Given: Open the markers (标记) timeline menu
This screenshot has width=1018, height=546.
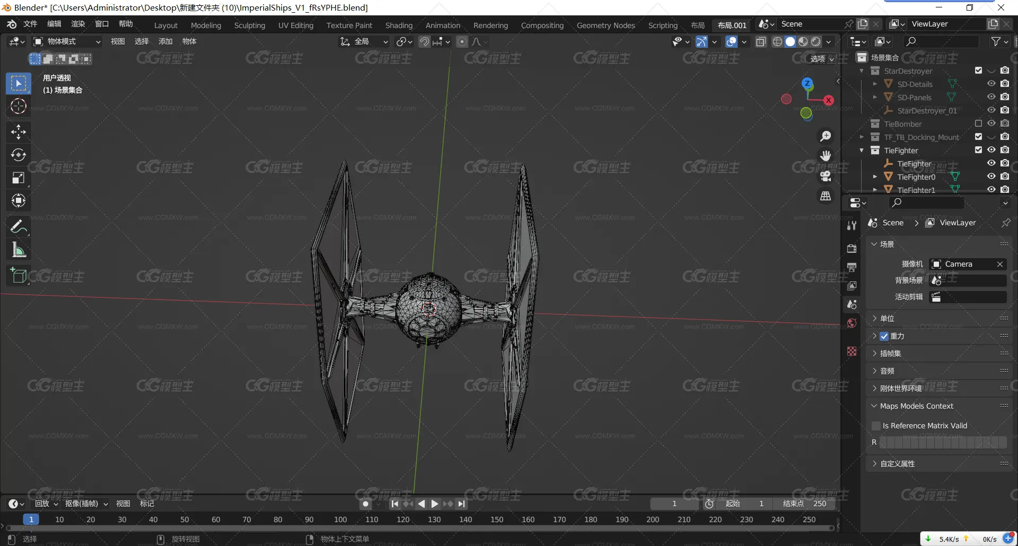Looking at the screenshot, I should [147, 504].
